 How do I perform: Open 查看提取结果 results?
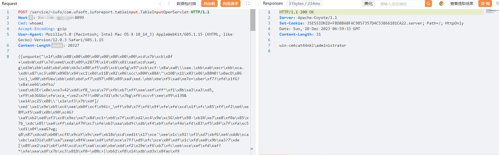[x=462, y=4]
